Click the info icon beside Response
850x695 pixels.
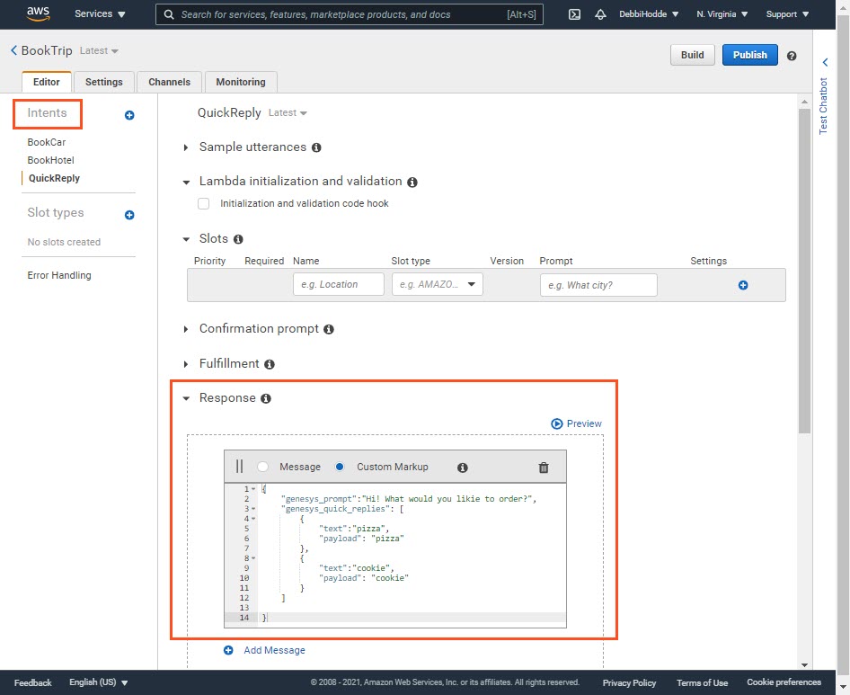coord(266,398)
